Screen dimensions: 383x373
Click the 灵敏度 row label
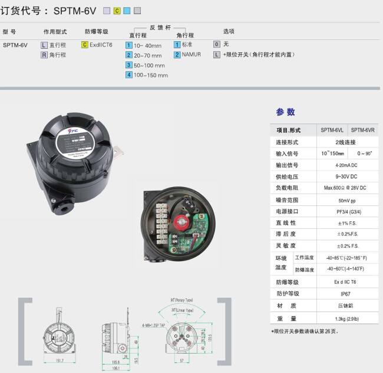(x=286, y=246)
